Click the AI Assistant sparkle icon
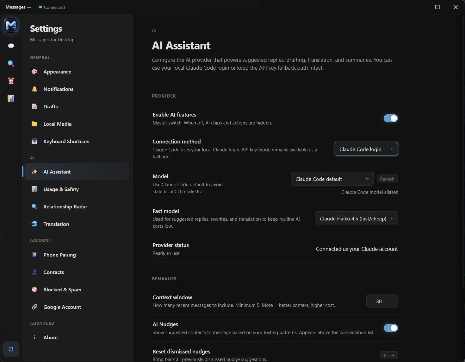 34,172
